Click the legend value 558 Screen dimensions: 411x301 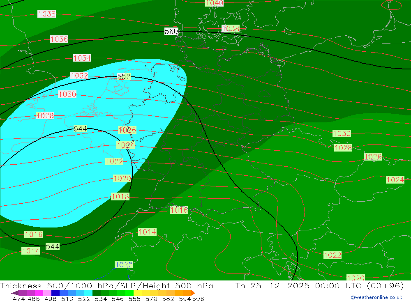coord(134,299)
